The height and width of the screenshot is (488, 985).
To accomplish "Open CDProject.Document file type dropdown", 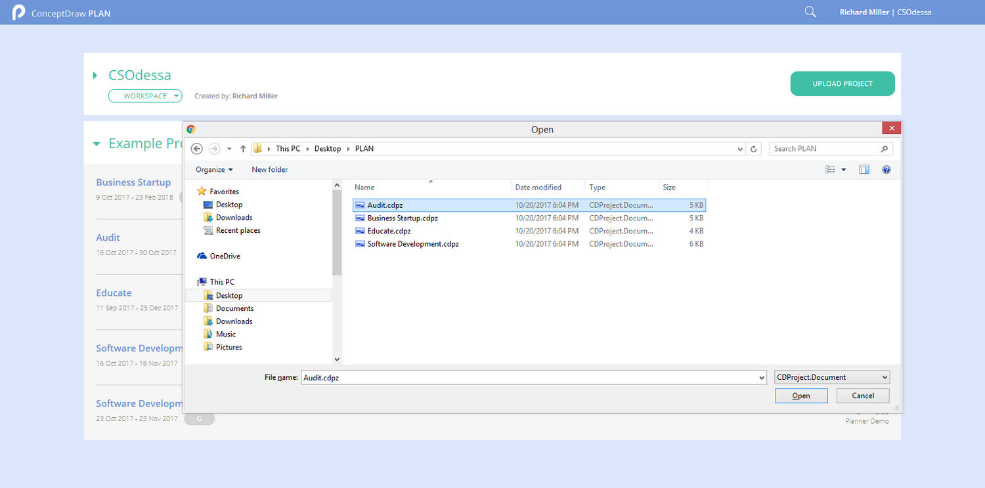I will point(832,378).
